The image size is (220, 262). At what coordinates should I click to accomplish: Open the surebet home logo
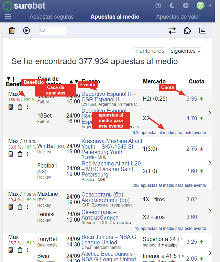[24, 6]
